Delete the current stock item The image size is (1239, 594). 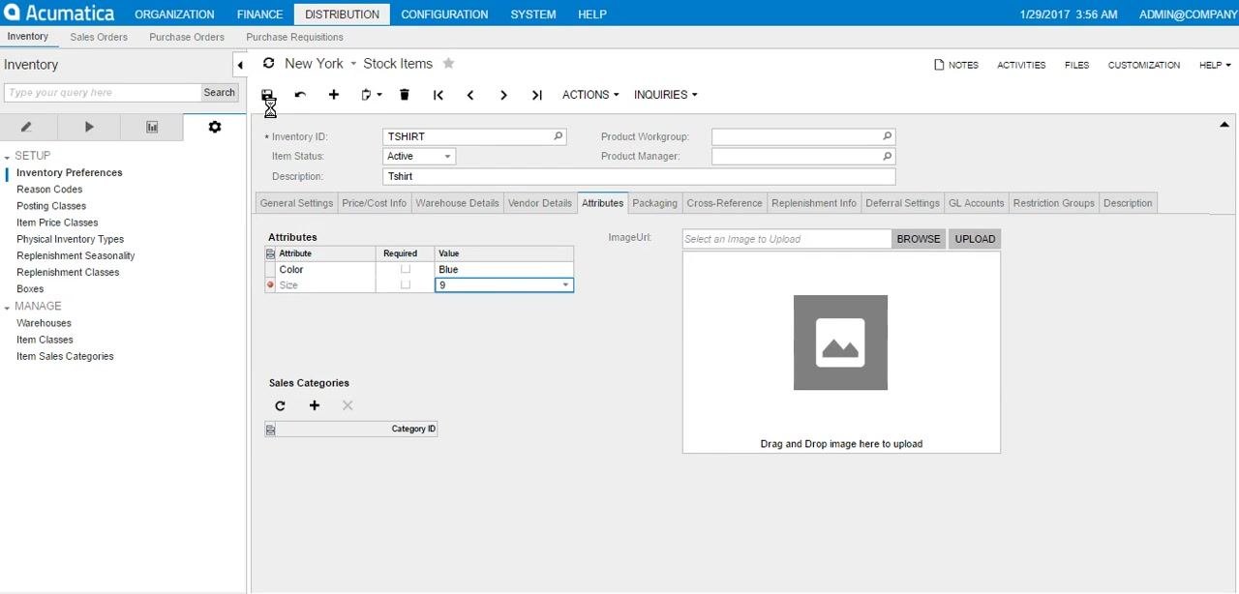405,95
